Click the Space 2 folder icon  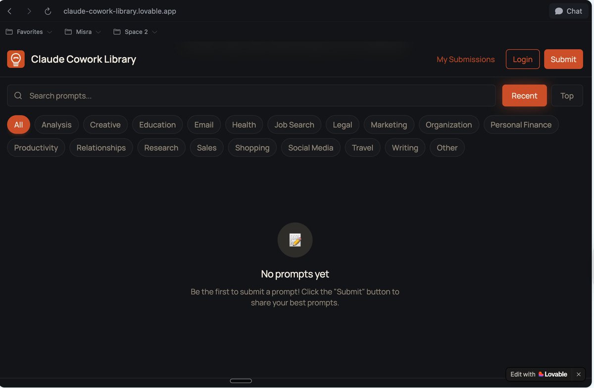click(117, 32)
